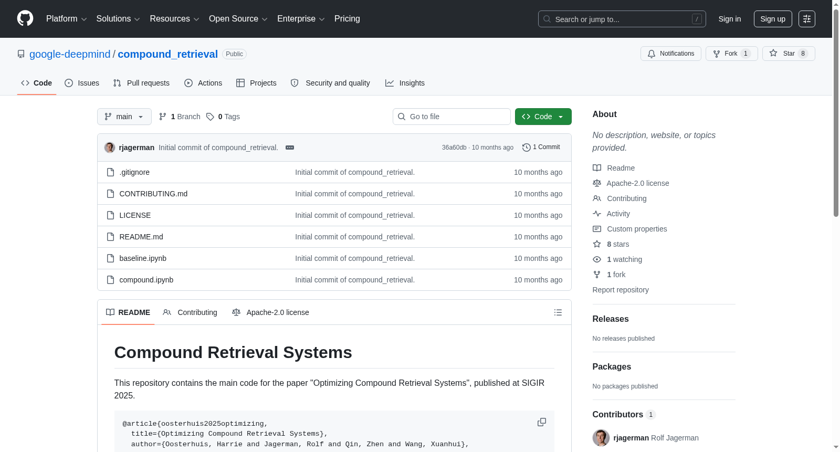Click the eye icon beside 1 watching
840x452 pixels.
pyautogui.click(x=597, y=259)
